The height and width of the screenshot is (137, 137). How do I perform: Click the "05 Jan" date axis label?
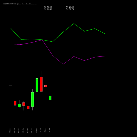tap(19, 130)
